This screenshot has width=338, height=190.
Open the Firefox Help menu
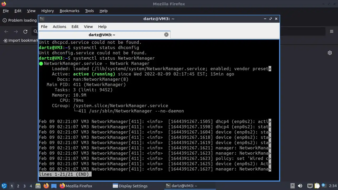[x=104, y=11]
